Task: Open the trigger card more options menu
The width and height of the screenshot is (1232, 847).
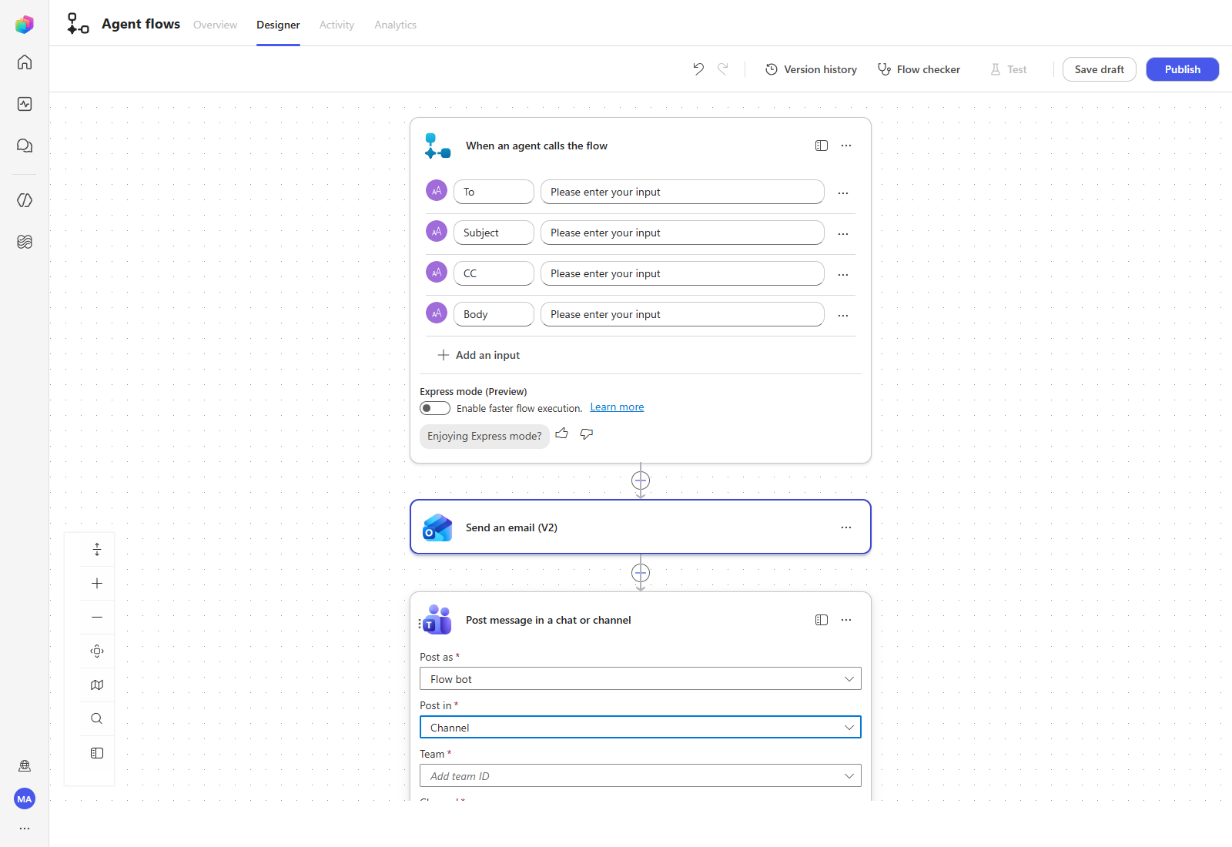Action: pyautogui.click(x=846, y=146)
